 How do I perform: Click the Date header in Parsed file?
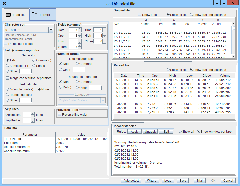coord(124,76)
